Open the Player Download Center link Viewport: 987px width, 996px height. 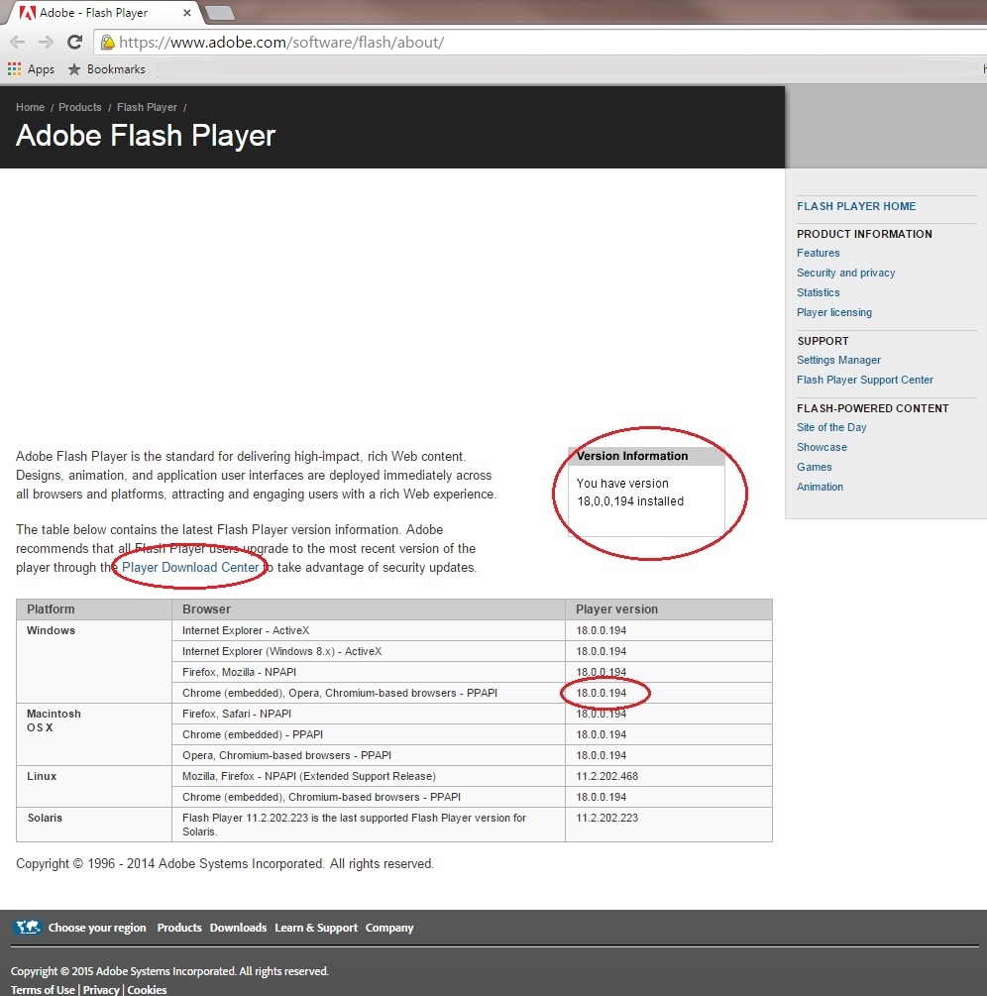[190, 567]
